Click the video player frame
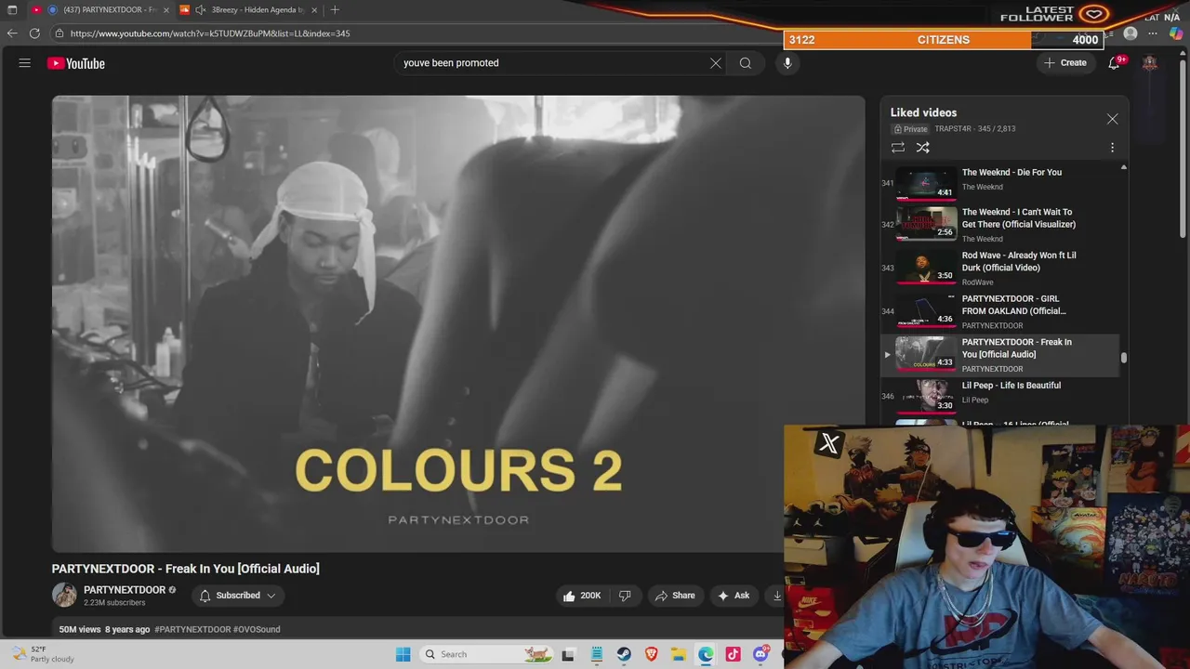 click(457, 323)
